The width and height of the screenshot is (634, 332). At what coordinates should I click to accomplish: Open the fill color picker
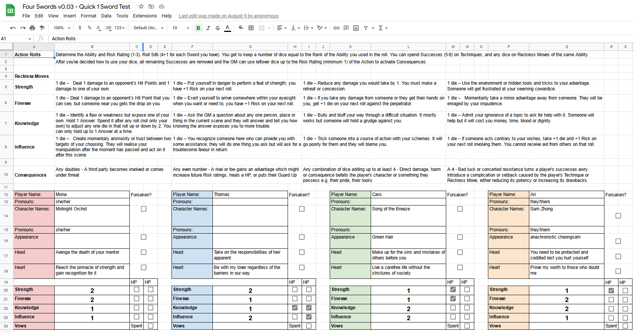241,28
